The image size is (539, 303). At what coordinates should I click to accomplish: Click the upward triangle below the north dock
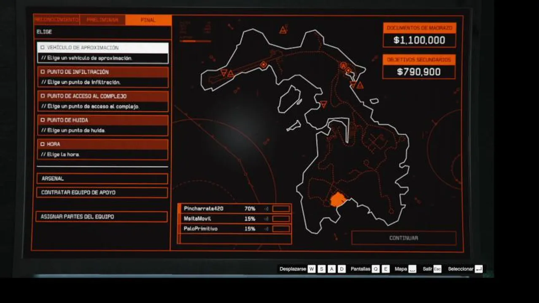point(360,85)
